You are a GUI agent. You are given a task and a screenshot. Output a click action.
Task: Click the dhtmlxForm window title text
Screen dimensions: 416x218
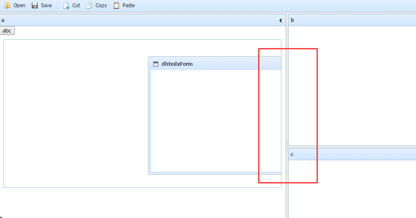(177, 64)
